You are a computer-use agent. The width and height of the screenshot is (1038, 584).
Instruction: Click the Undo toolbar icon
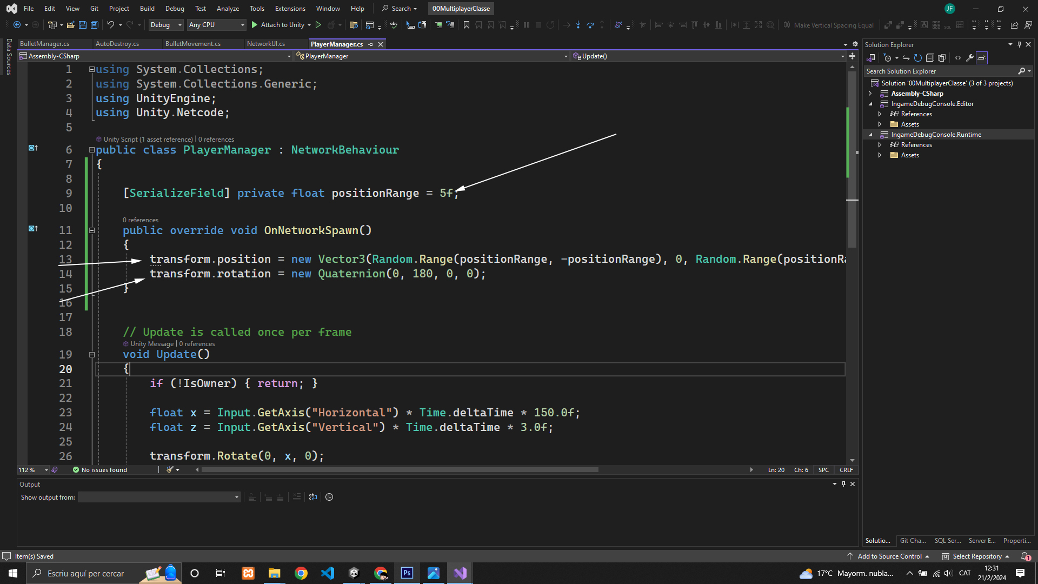[110, 25]
